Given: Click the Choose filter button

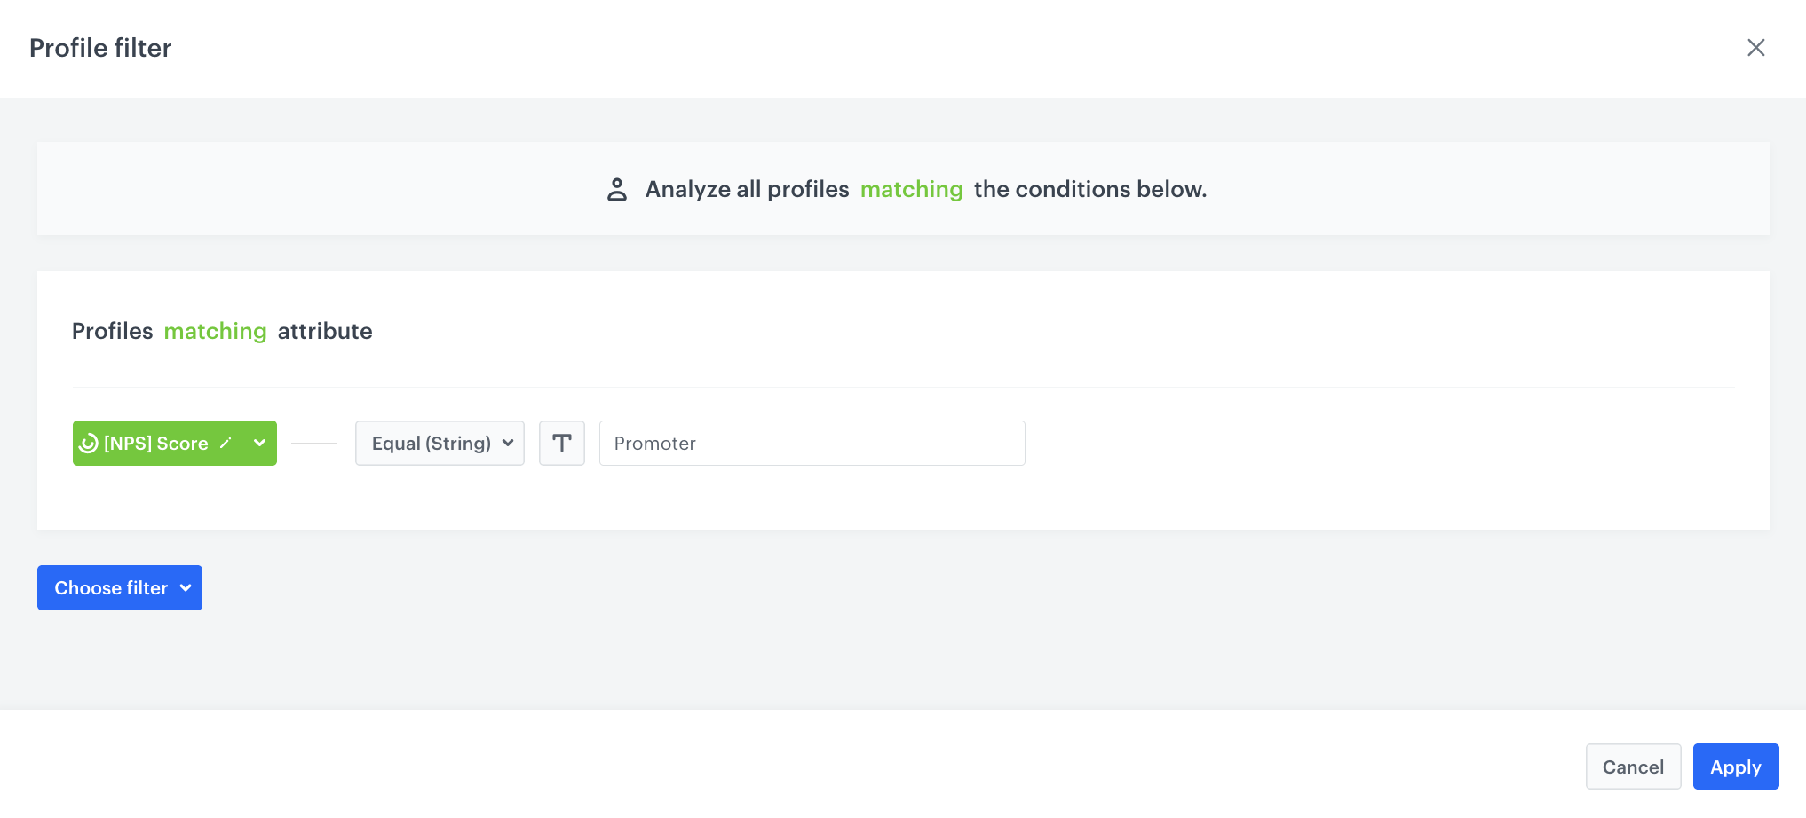Looking at the screenshot, I should pos(111,587).
